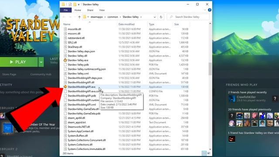The image size is (279, 157).
Task: Sort by the Size column header
Action: (x=176, y=24)
